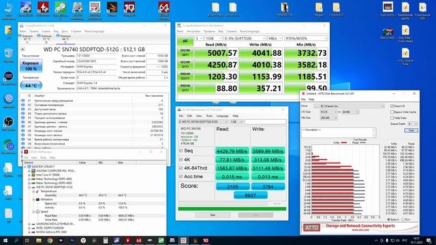
Task: Click the AIDA64 icon on the taskbar
Action: click(x=139, y=240)
